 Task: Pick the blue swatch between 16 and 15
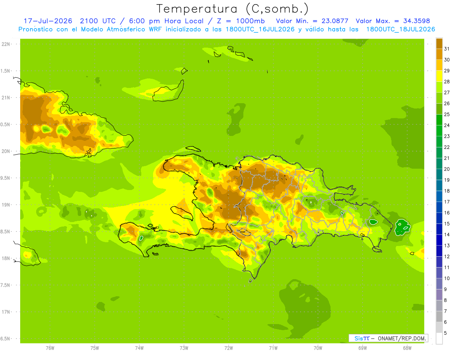pos(439,218)
